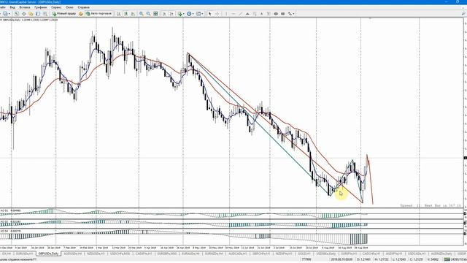Zoom in on the chart

142,14
